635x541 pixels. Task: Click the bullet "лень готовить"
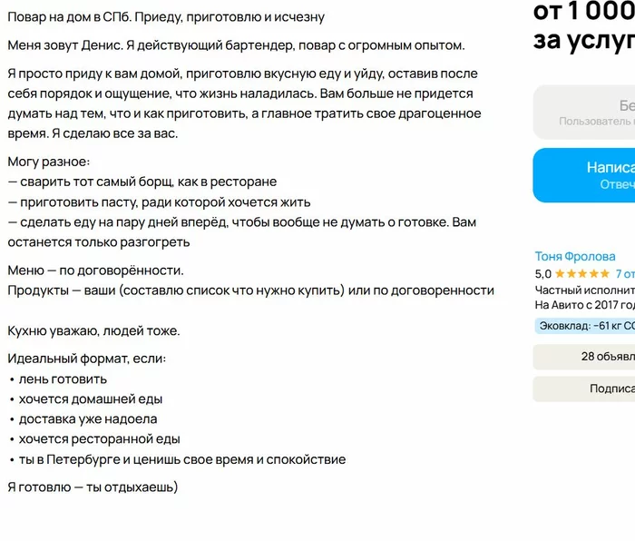coord(63,379)
